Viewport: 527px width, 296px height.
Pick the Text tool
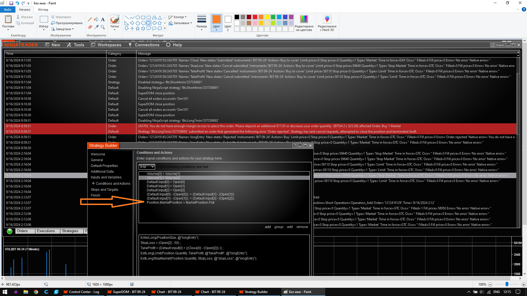(103, 19)
